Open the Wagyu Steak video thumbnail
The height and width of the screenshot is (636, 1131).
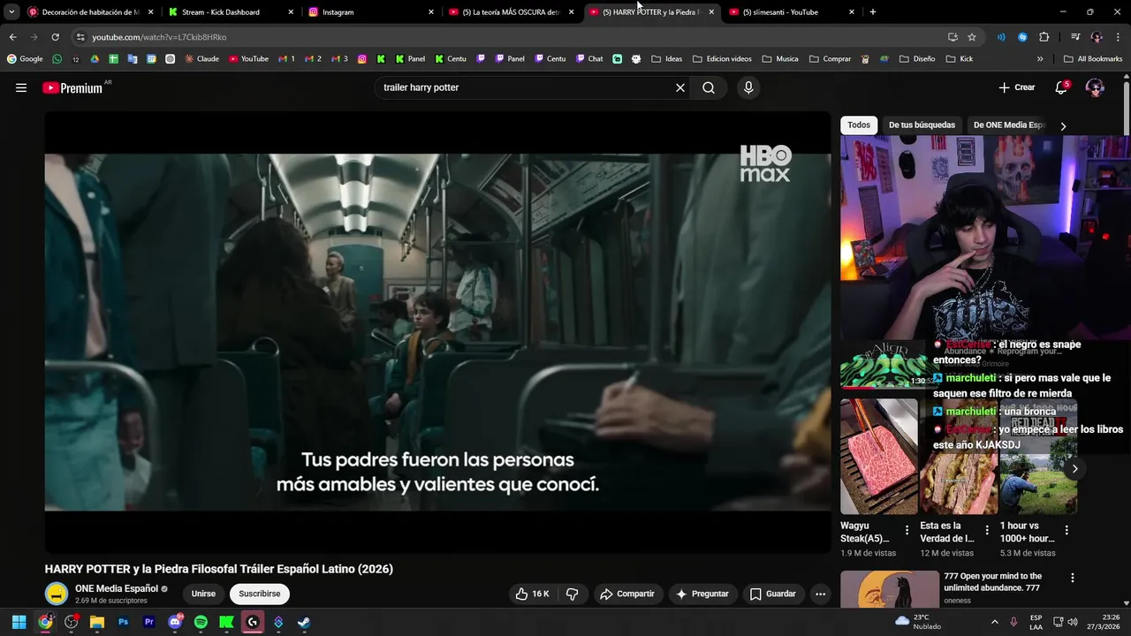coord(879,457)
